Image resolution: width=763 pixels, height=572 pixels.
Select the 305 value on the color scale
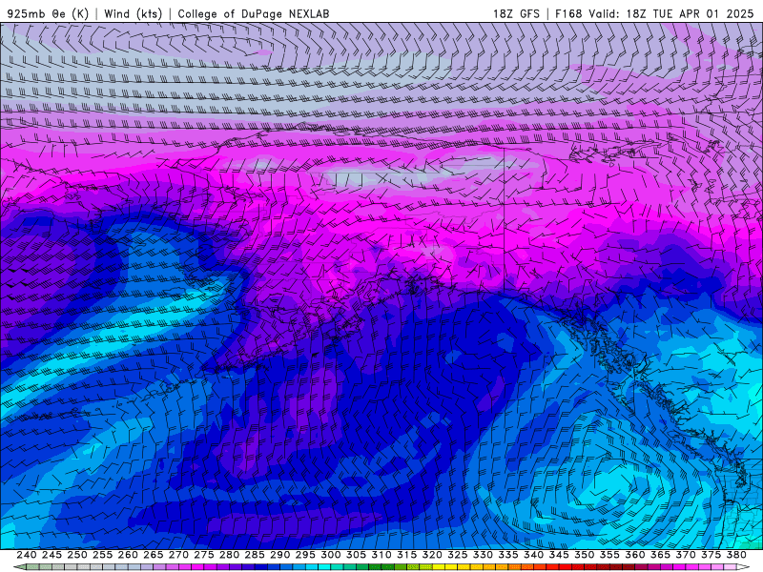click(x=356, y=555)
